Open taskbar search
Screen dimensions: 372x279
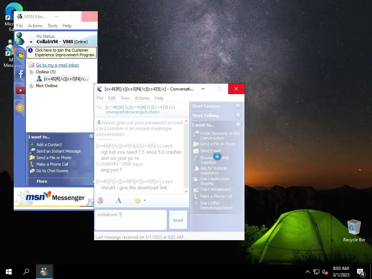point(26,272)
